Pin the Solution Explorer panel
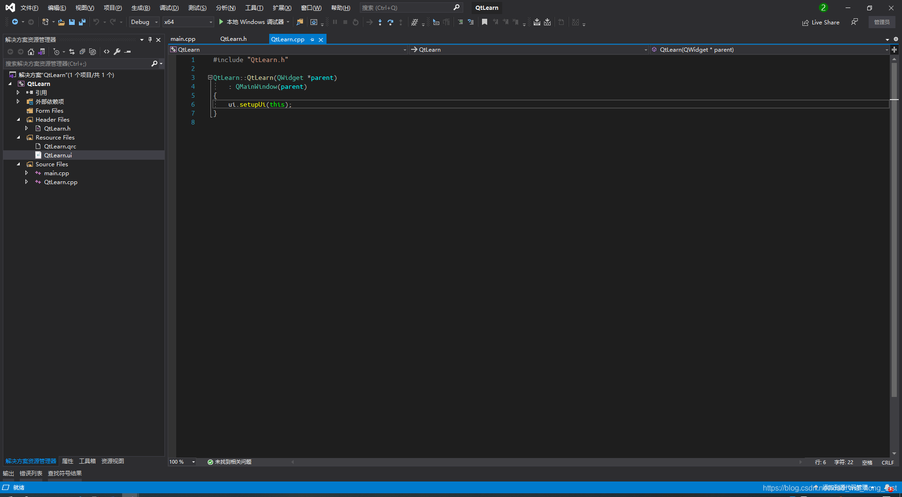Image resolution: width=902 pixels, height=497 pixels. point(150,39)
